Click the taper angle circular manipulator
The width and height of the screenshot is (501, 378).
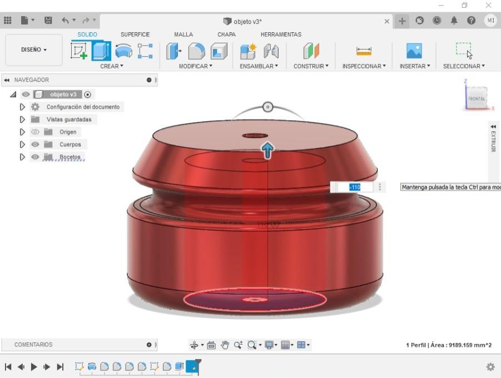point(268,107)
